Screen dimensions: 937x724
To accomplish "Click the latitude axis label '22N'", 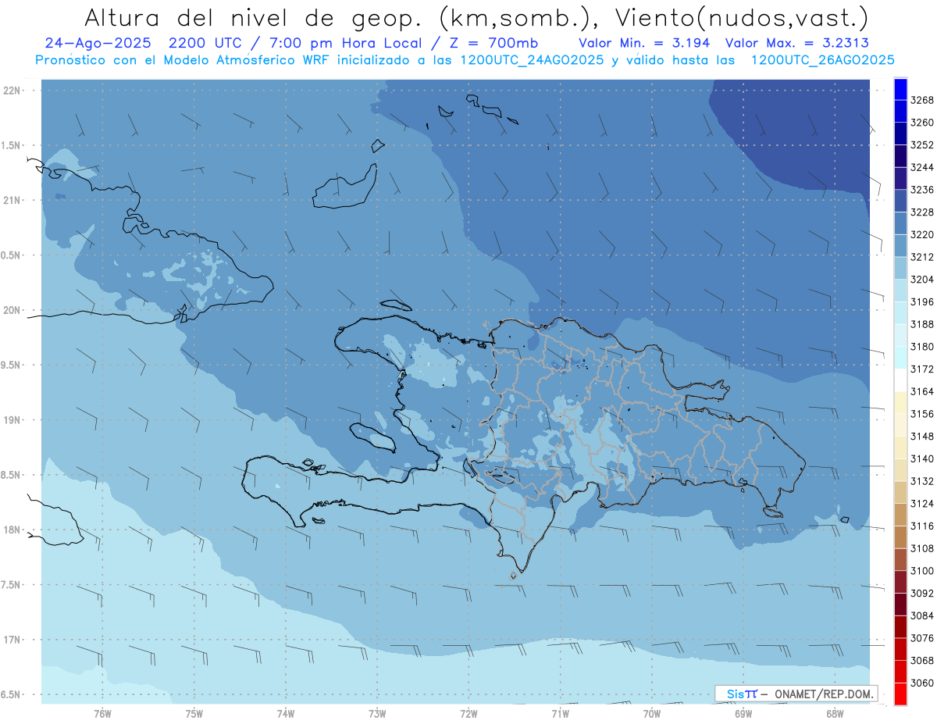I will coord(13,91).
